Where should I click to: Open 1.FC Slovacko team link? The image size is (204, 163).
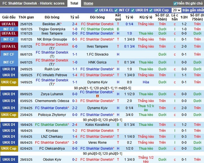tap(97, 54)
